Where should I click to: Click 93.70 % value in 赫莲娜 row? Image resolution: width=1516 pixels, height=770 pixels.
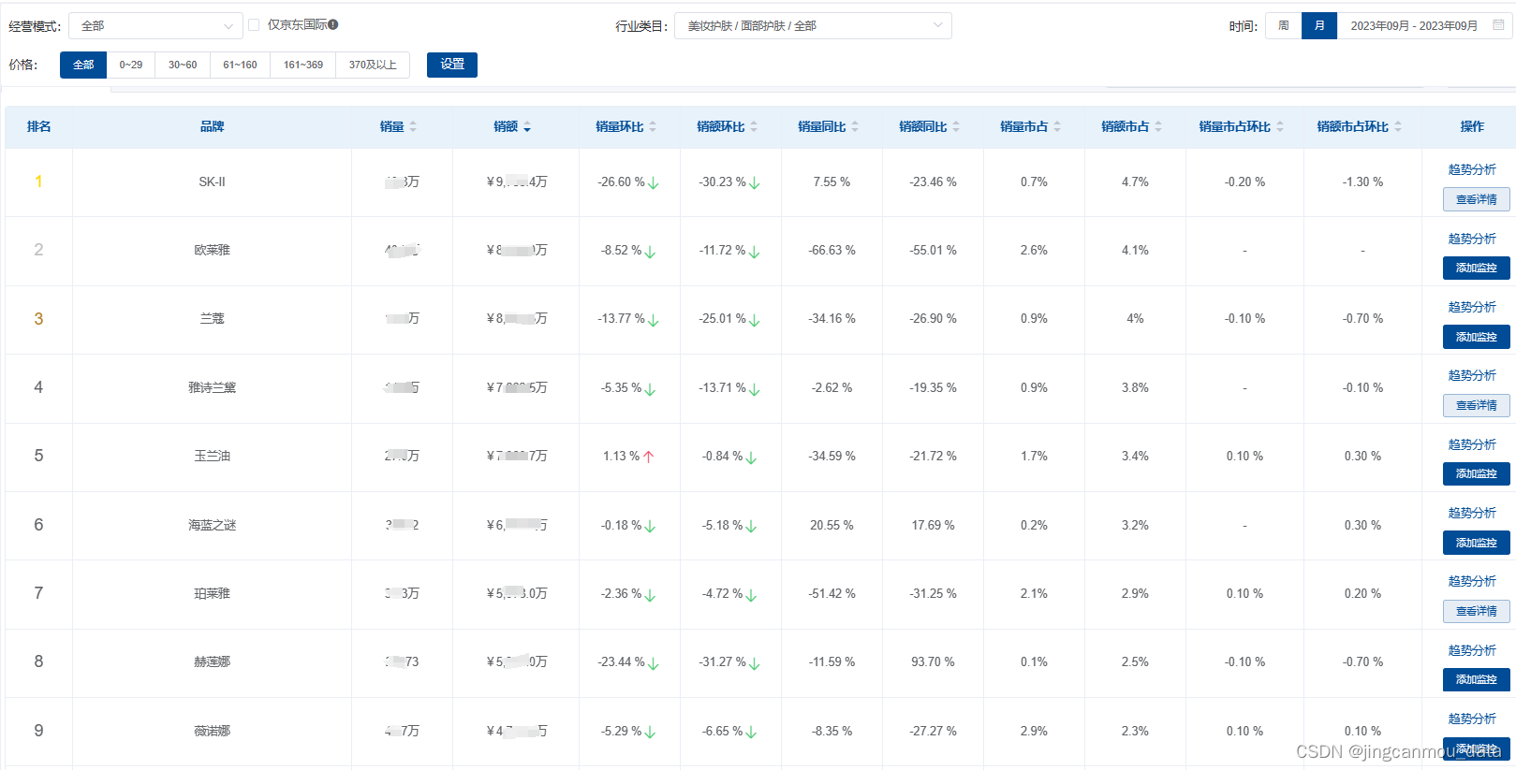click(x=933, y=662)
